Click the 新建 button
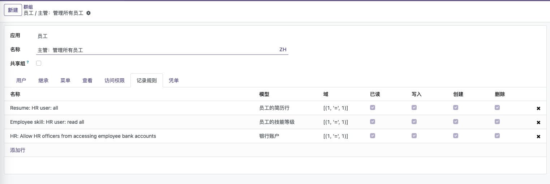The width and height of the screenshot is (550, 184). [13, 10]
